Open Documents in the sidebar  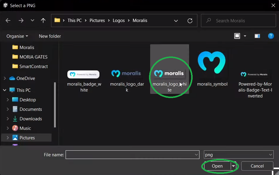click(27, 109)
